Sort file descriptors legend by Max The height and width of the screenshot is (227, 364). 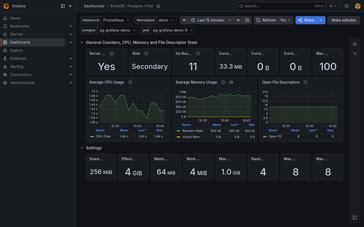point(330,130)
